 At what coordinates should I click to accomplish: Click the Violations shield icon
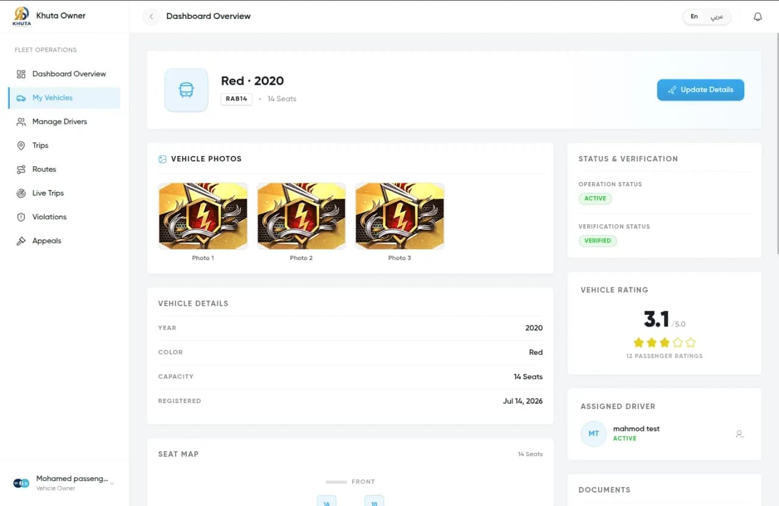click(21, 217)
